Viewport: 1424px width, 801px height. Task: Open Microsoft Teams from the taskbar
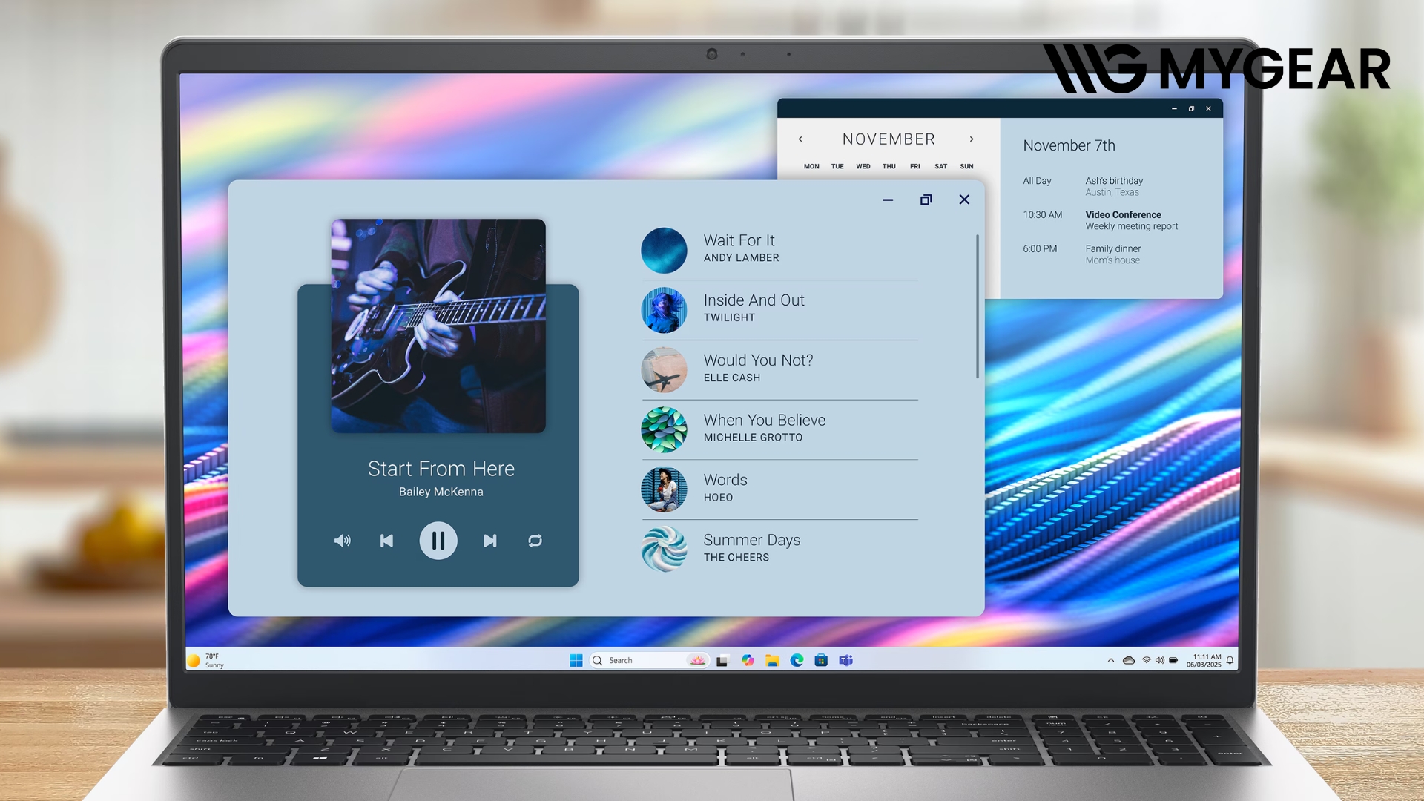click(x=845, y=660)
